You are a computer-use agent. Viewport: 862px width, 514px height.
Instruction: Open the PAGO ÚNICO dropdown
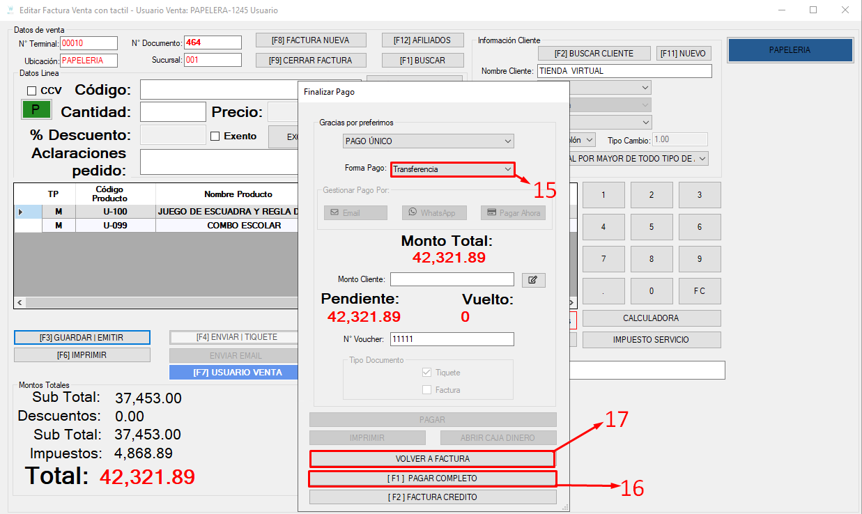[x=429, y=141]
